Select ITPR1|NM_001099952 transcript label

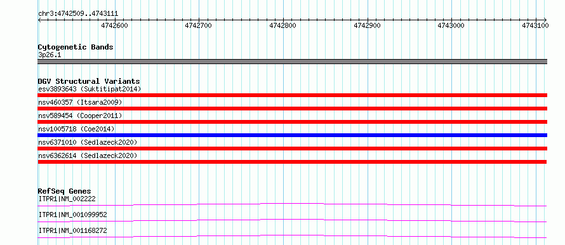coord(72,215)
